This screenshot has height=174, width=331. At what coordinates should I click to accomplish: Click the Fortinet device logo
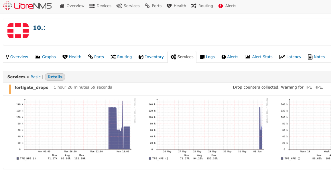coord(18,31)
